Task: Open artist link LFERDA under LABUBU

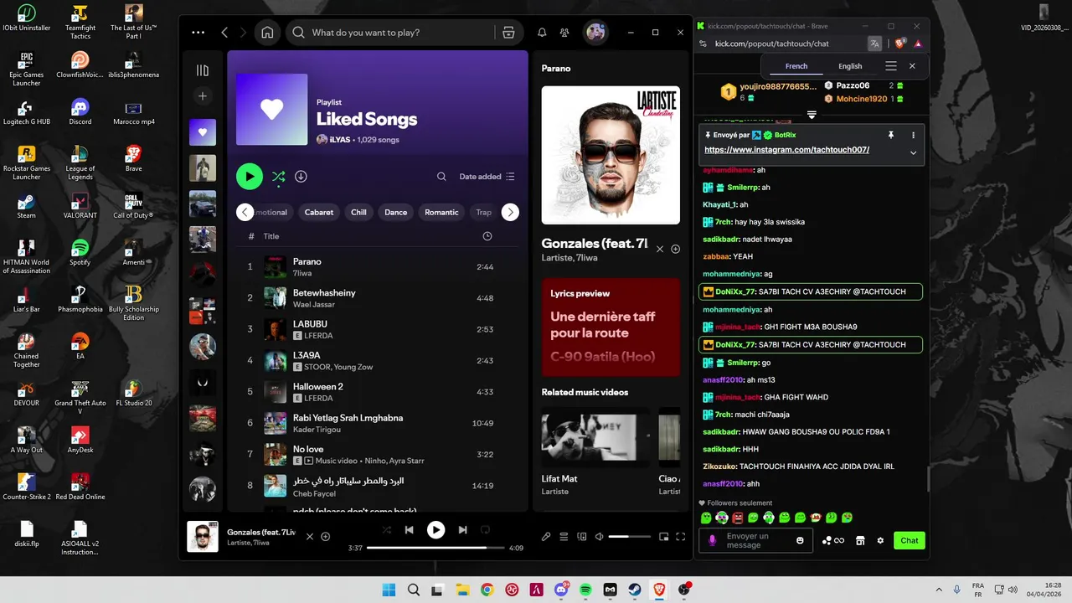Action: point(318,336)
